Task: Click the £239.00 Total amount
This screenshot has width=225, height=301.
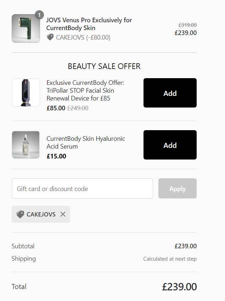Action: 179,287
